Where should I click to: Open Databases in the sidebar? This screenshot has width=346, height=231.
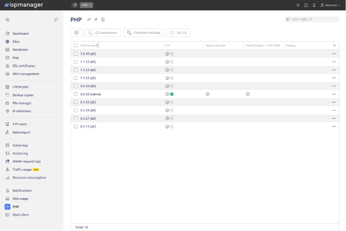(20, 50)
